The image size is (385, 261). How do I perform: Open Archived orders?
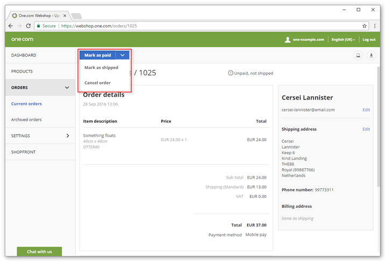(x=26, y=119)
